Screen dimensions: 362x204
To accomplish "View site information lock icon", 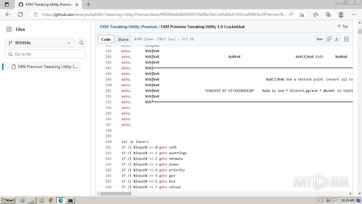I will click(35, 14).
